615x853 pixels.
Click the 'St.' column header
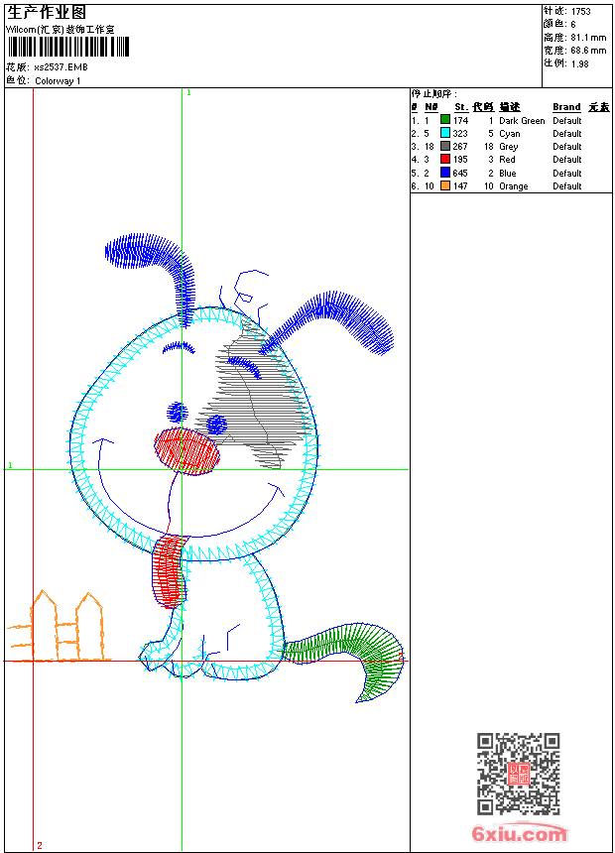click(461, 107)
